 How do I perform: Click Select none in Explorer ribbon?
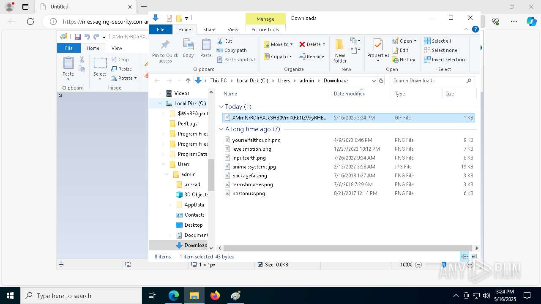pyautogui.click(x=440, y=50)
